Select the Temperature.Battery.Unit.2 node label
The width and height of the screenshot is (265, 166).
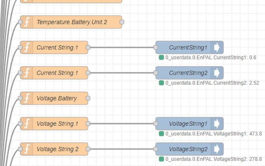coord(72,22)
